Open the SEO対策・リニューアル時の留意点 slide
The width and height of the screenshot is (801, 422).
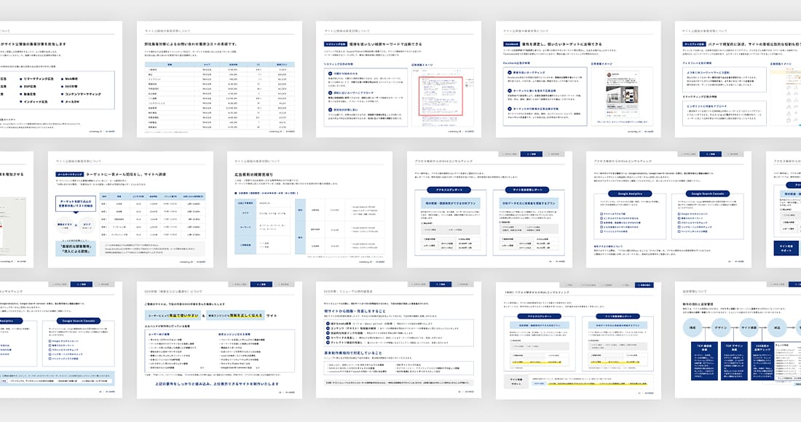[398, 340]
